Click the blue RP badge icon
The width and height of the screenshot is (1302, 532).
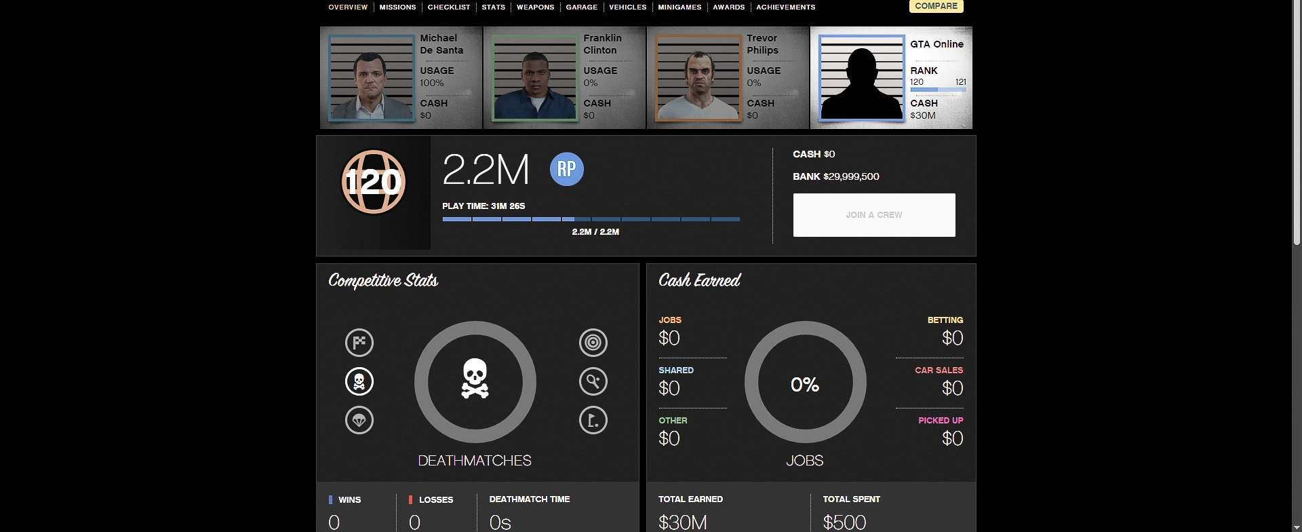(566, 169)
